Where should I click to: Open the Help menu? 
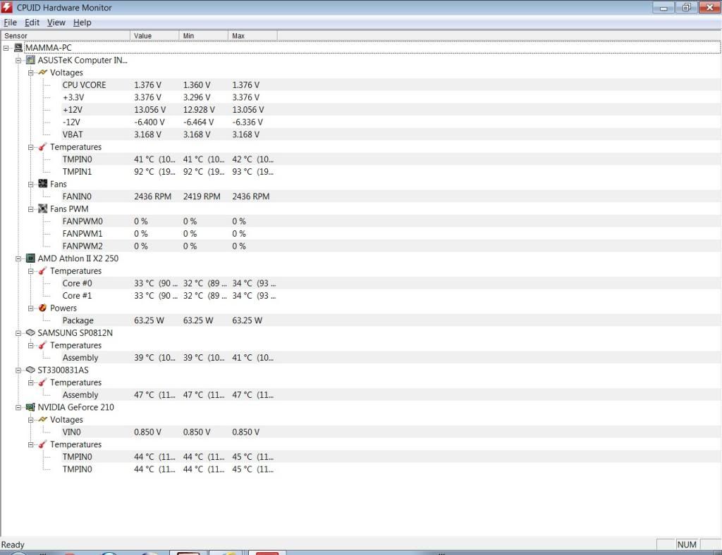(82, 23)
